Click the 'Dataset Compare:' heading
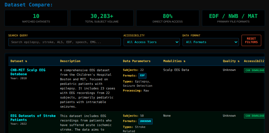 pos(29,5)
